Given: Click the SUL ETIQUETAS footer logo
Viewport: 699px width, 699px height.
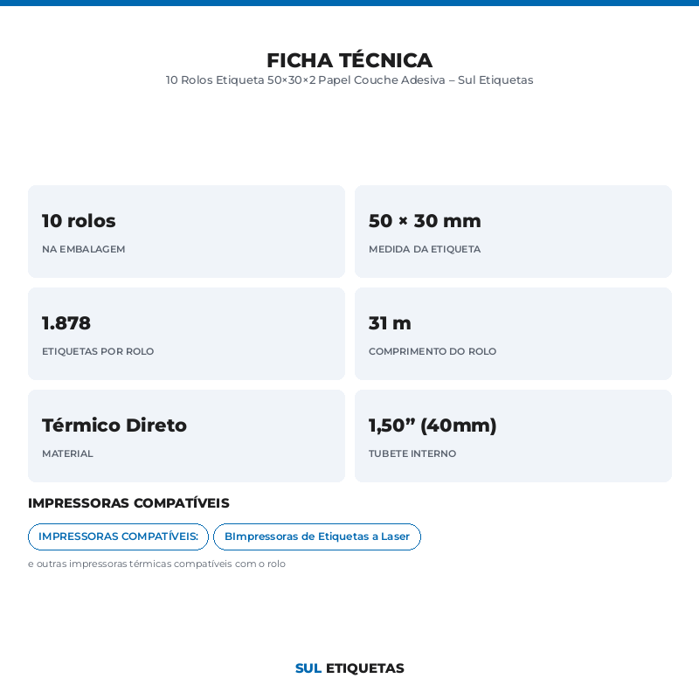Looking at the screenshot, I should [349, 668].
